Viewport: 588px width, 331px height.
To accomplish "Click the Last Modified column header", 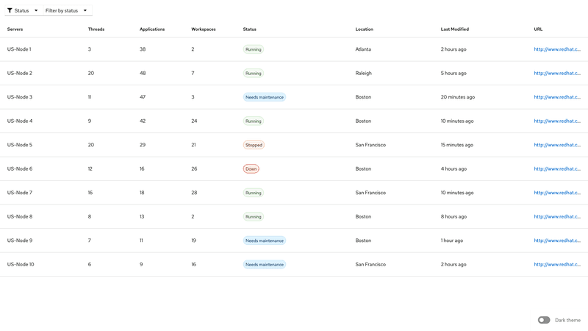I will tap(454, 29).
